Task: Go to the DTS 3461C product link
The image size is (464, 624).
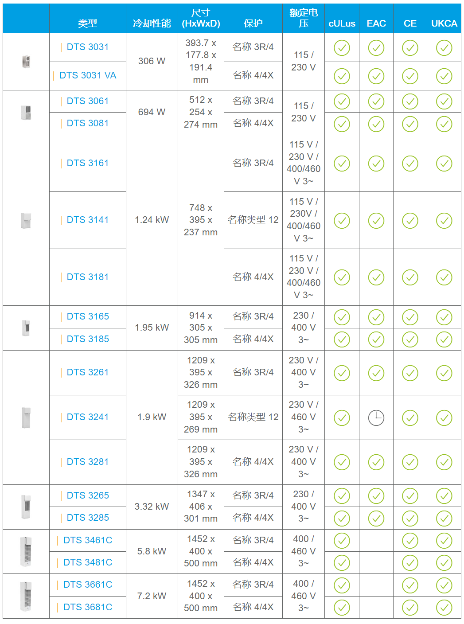Action: [x=88, y=540]
